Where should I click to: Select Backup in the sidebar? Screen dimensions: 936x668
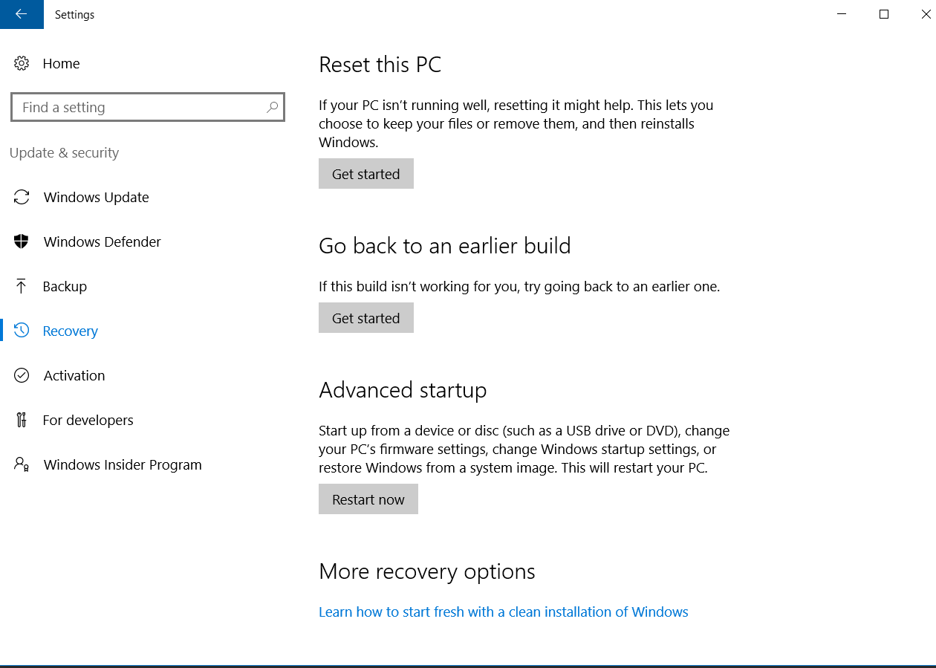point(65,286)
